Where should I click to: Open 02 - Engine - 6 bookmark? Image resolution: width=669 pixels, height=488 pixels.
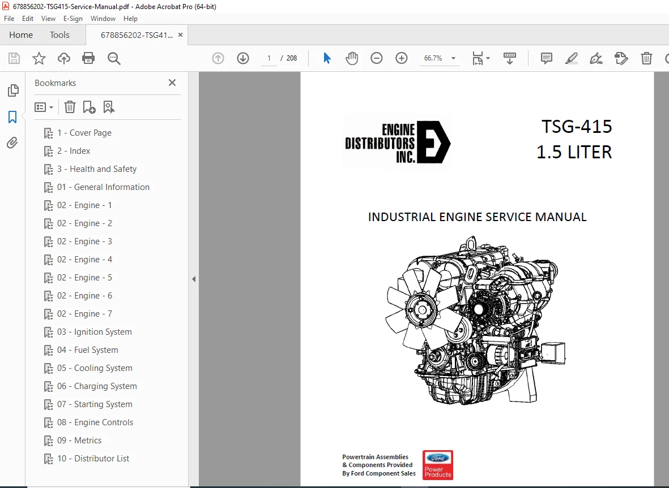pyautogui.click(x=84, y=296)
